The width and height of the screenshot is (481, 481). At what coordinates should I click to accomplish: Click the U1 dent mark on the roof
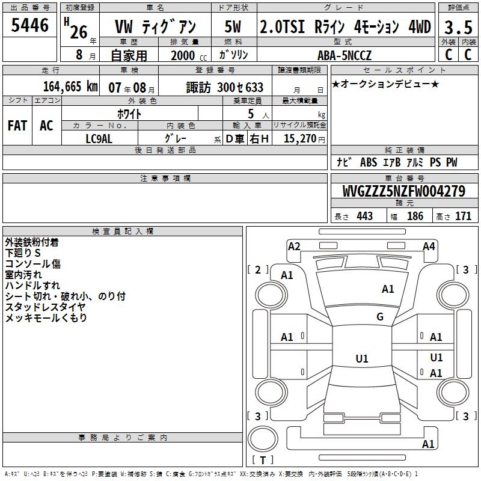(362, 358)
